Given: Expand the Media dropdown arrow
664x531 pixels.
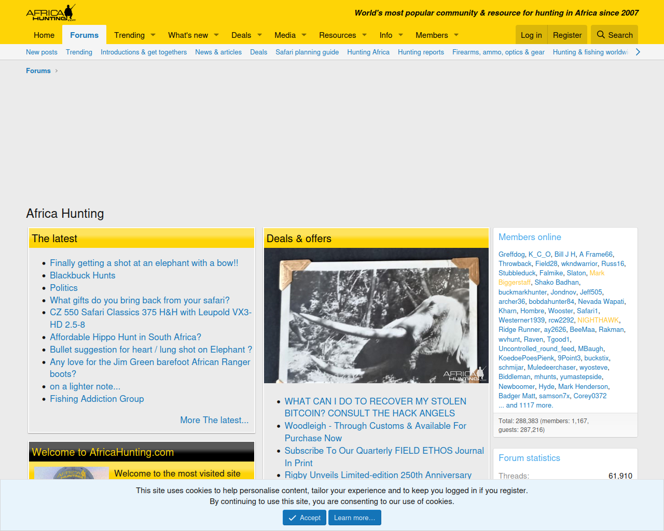Looking at the screenshot, I should click(x=304, y=35).
